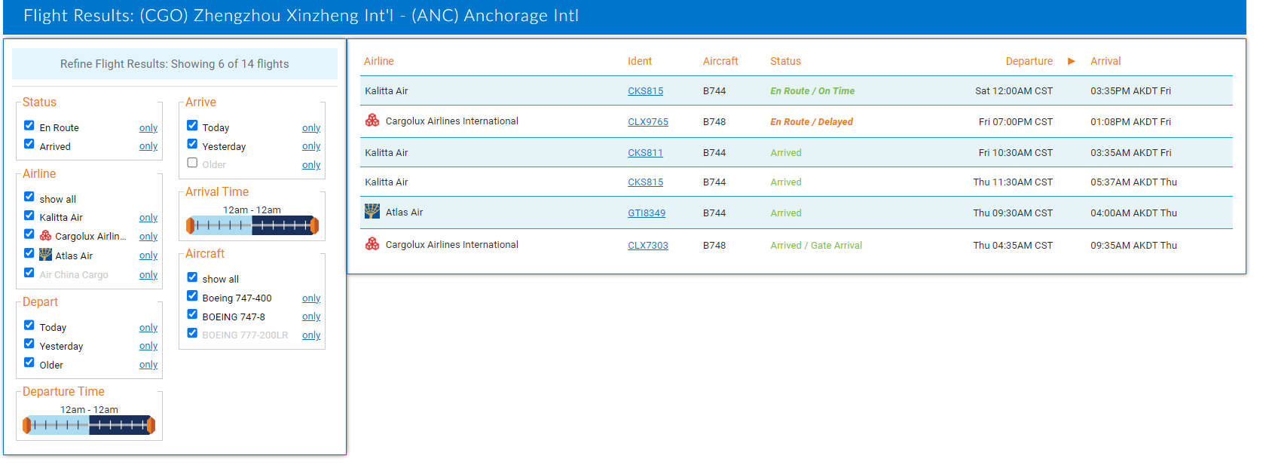
Task: Show only Air China Cargo flights
Action: [148, 275]
